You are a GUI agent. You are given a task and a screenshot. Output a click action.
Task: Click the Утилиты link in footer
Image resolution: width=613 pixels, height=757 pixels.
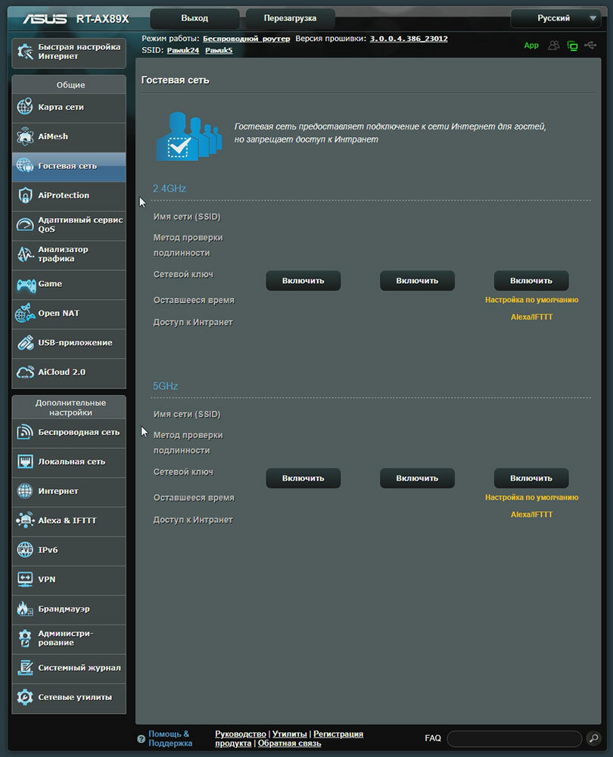290,734
